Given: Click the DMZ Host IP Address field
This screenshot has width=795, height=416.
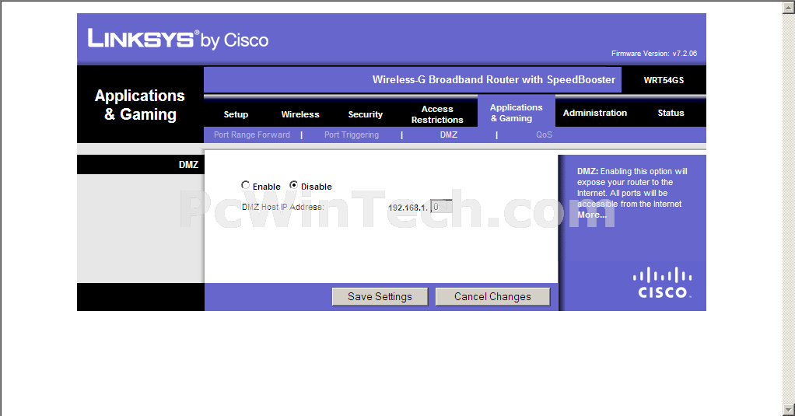Looking at the screenshot, I should [441, 207].
